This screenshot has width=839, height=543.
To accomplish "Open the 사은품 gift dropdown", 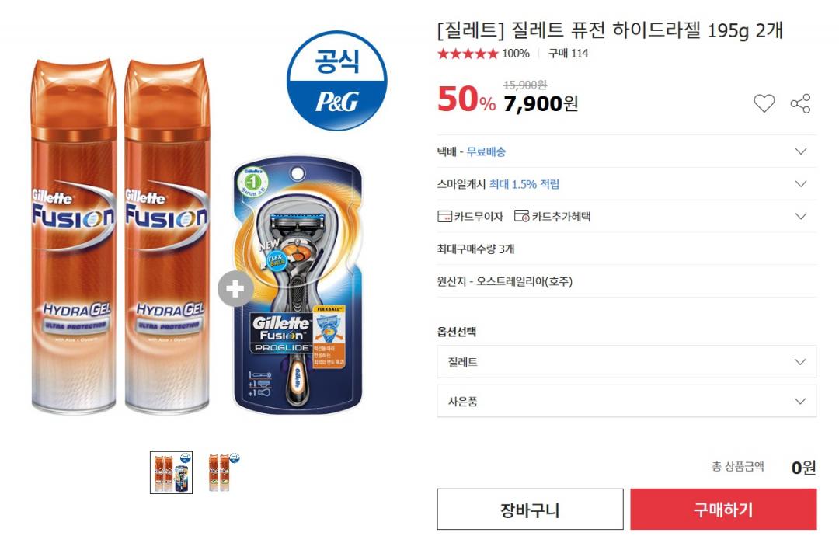I will coord(627,401).
